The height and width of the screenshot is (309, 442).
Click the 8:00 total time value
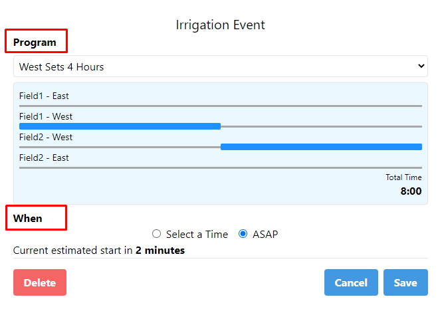tap(411, 191)
